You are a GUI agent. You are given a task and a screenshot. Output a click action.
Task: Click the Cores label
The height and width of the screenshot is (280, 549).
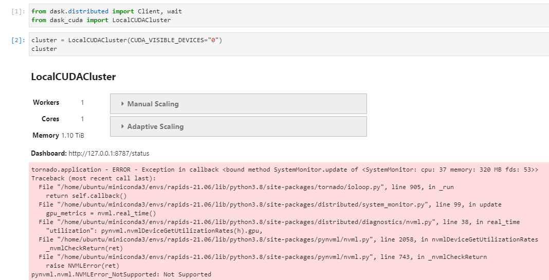tap(50, 119)
